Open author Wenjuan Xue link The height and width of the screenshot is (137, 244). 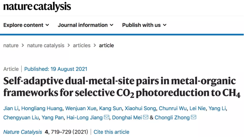[81, 108]
